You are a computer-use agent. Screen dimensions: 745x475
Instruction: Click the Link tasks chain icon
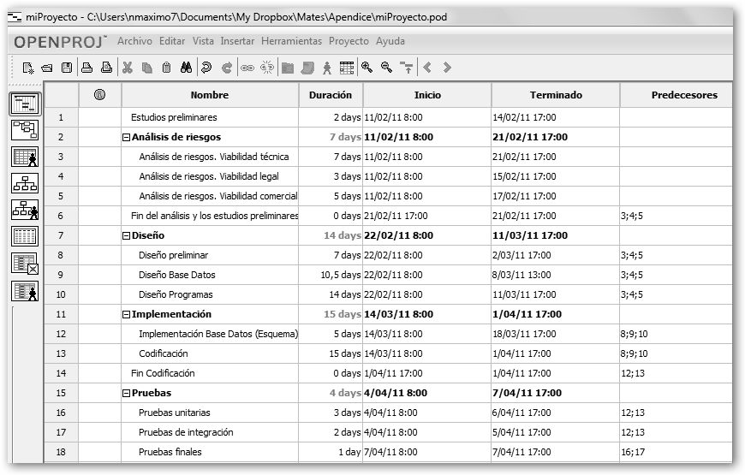tap(247, 68)
